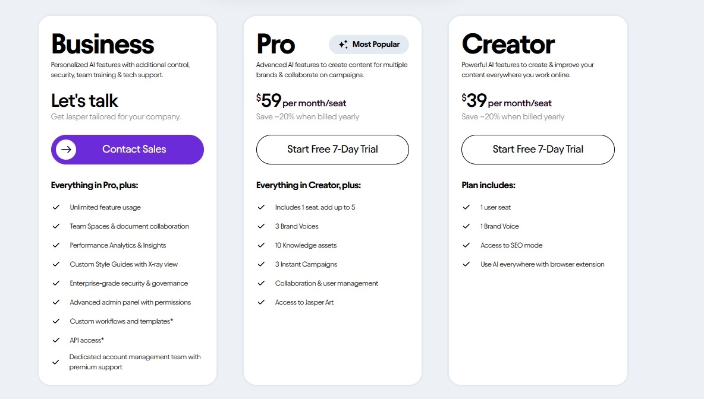Click the Most Popular badge
This screenshot has height=399, width=704.
369,45
